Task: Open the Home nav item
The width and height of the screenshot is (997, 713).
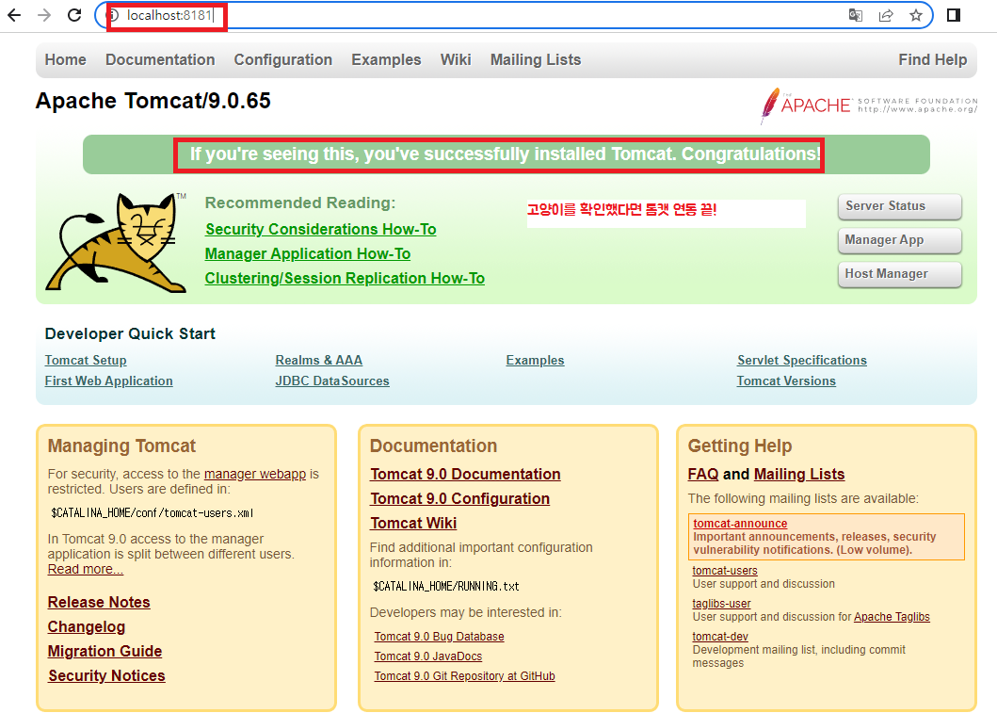Action: [x=66, y=59]
